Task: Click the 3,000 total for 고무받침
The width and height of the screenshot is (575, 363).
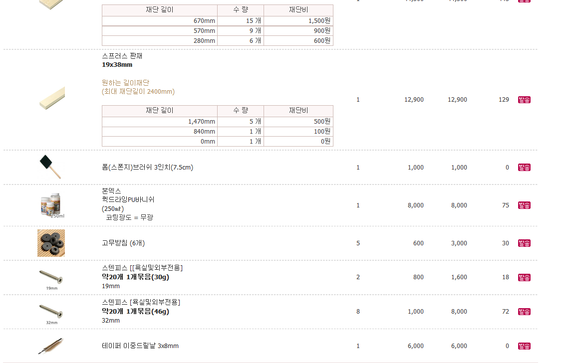Action: (459, 243)
